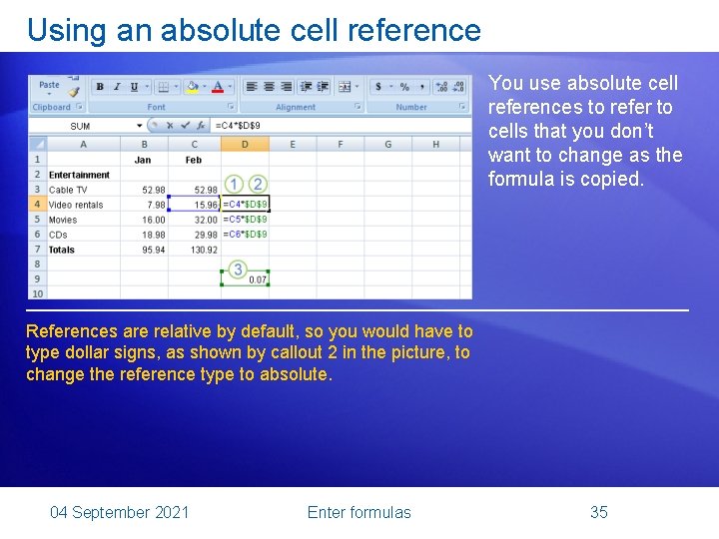
Task: Click the Jan heading cell
Action: point(144,160)
